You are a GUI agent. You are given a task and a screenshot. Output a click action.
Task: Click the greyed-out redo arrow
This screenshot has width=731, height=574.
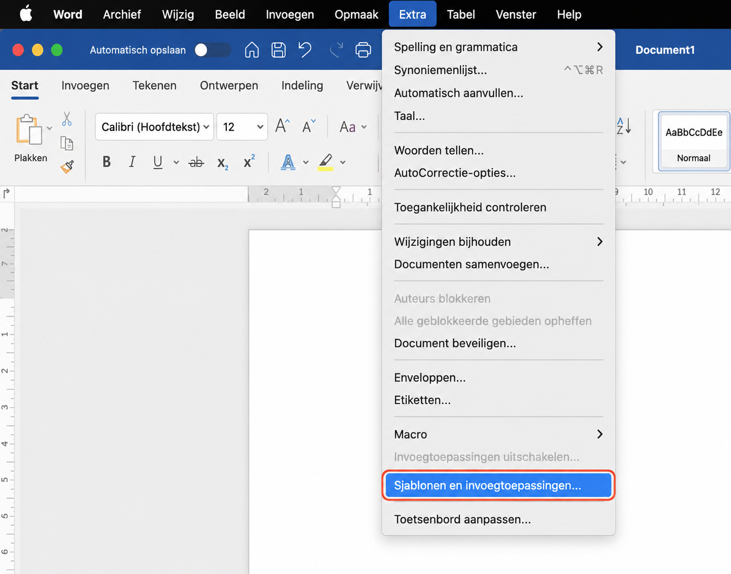click(x=336, y=50)
